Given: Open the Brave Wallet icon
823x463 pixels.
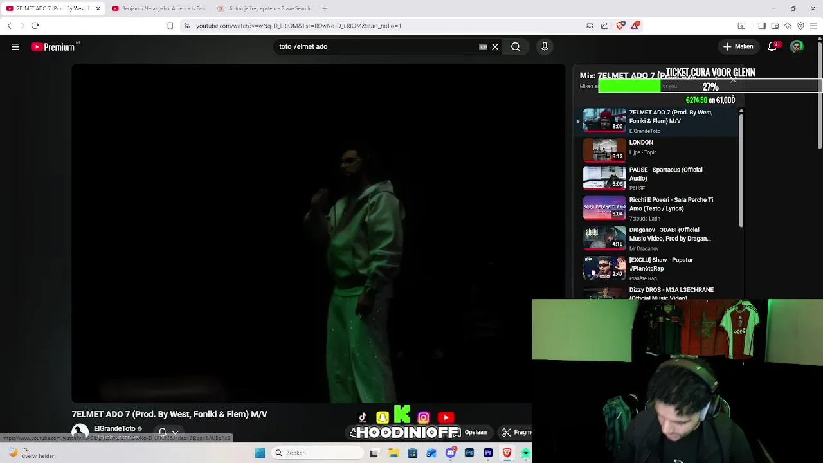Looking at the screenshot, I should pyautogui.click(x=775, y=26).
